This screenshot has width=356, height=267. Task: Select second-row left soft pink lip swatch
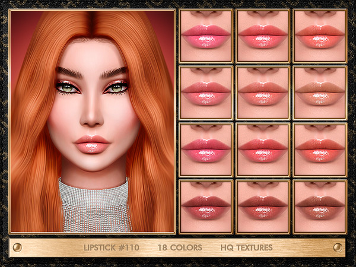click(205, 93)
